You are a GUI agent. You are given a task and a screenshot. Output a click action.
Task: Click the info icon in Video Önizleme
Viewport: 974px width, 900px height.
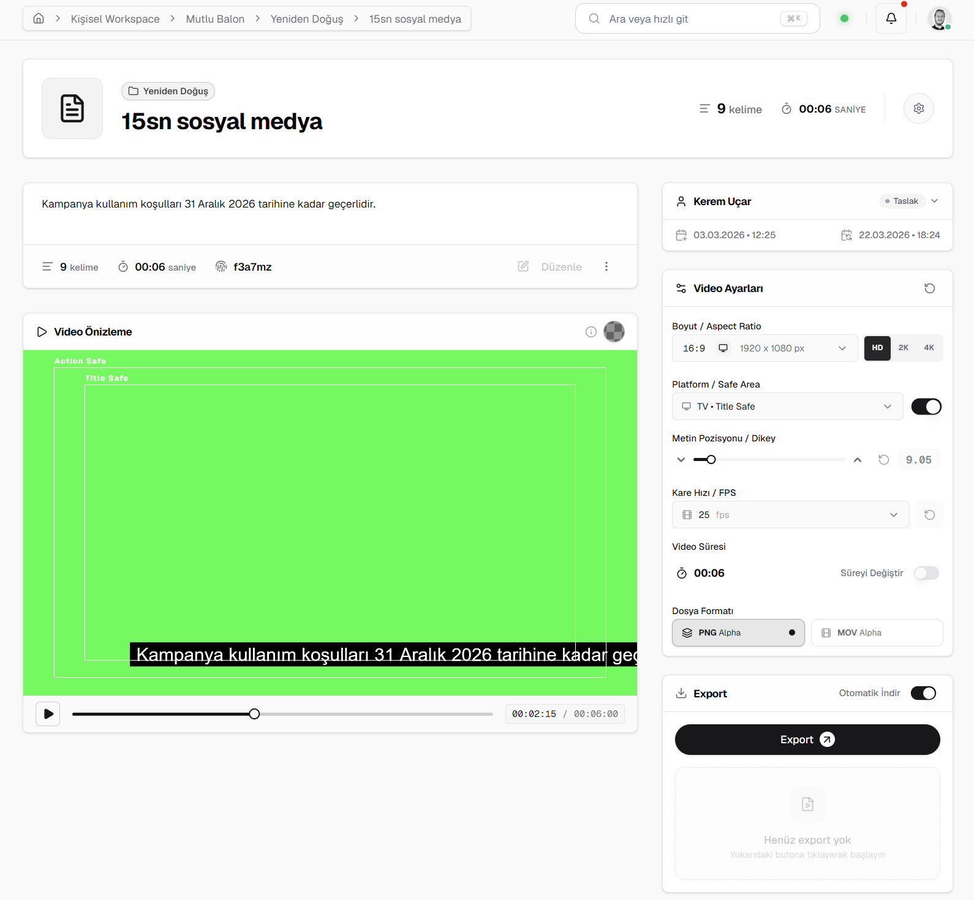(591, 332)
